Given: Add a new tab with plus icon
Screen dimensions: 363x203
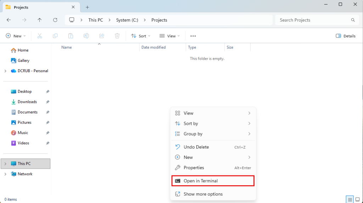Looking at the screenshot, I should (87, 7).
